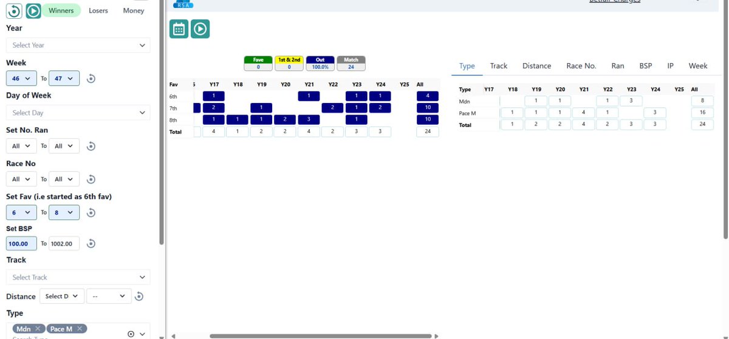The height and width of the screenshot is (339, 729).
Task: Switch to the Type tab
Action: [467, 65]
